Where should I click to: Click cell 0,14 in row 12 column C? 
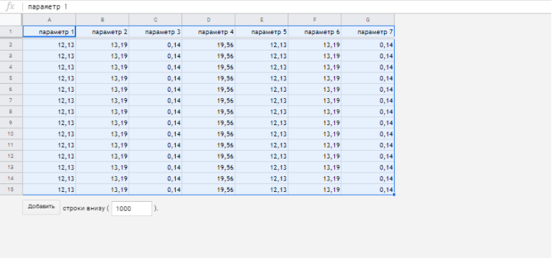point(156,156)
